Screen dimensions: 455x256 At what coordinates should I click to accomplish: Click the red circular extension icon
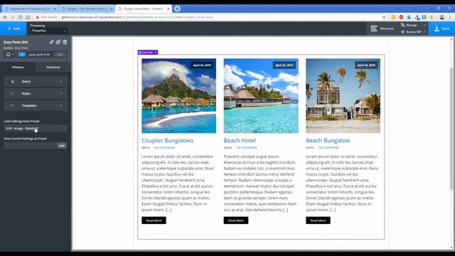pyautogui.click(x=401, y=17)
